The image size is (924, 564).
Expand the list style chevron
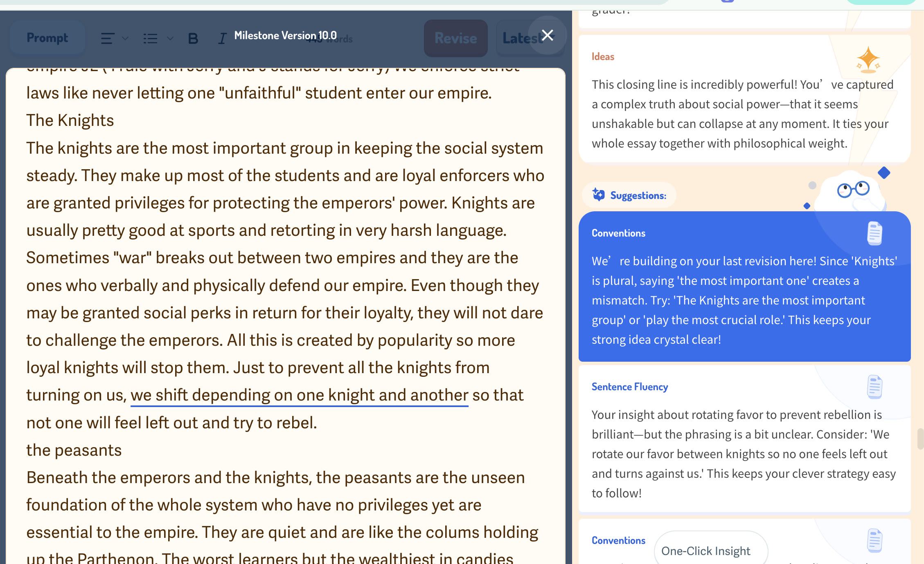point(170,38)
